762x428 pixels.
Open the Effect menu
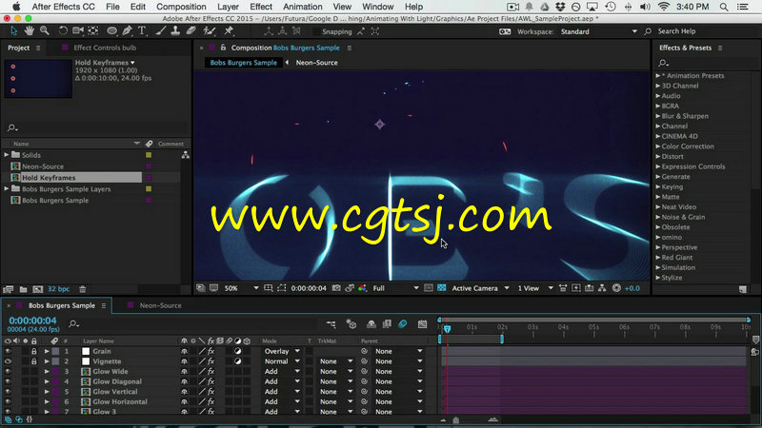point(261,7)
